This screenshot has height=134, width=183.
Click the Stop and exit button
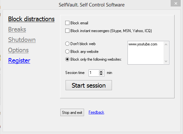[72, 112]
